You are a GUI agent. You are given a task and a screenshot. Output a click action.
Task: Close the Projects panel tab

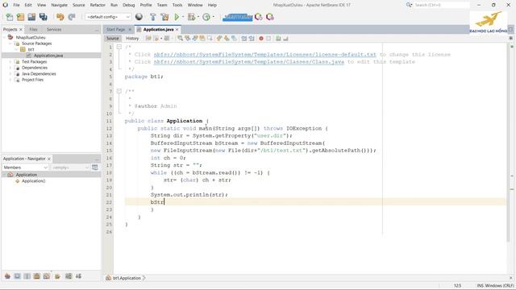click(21, 30)
